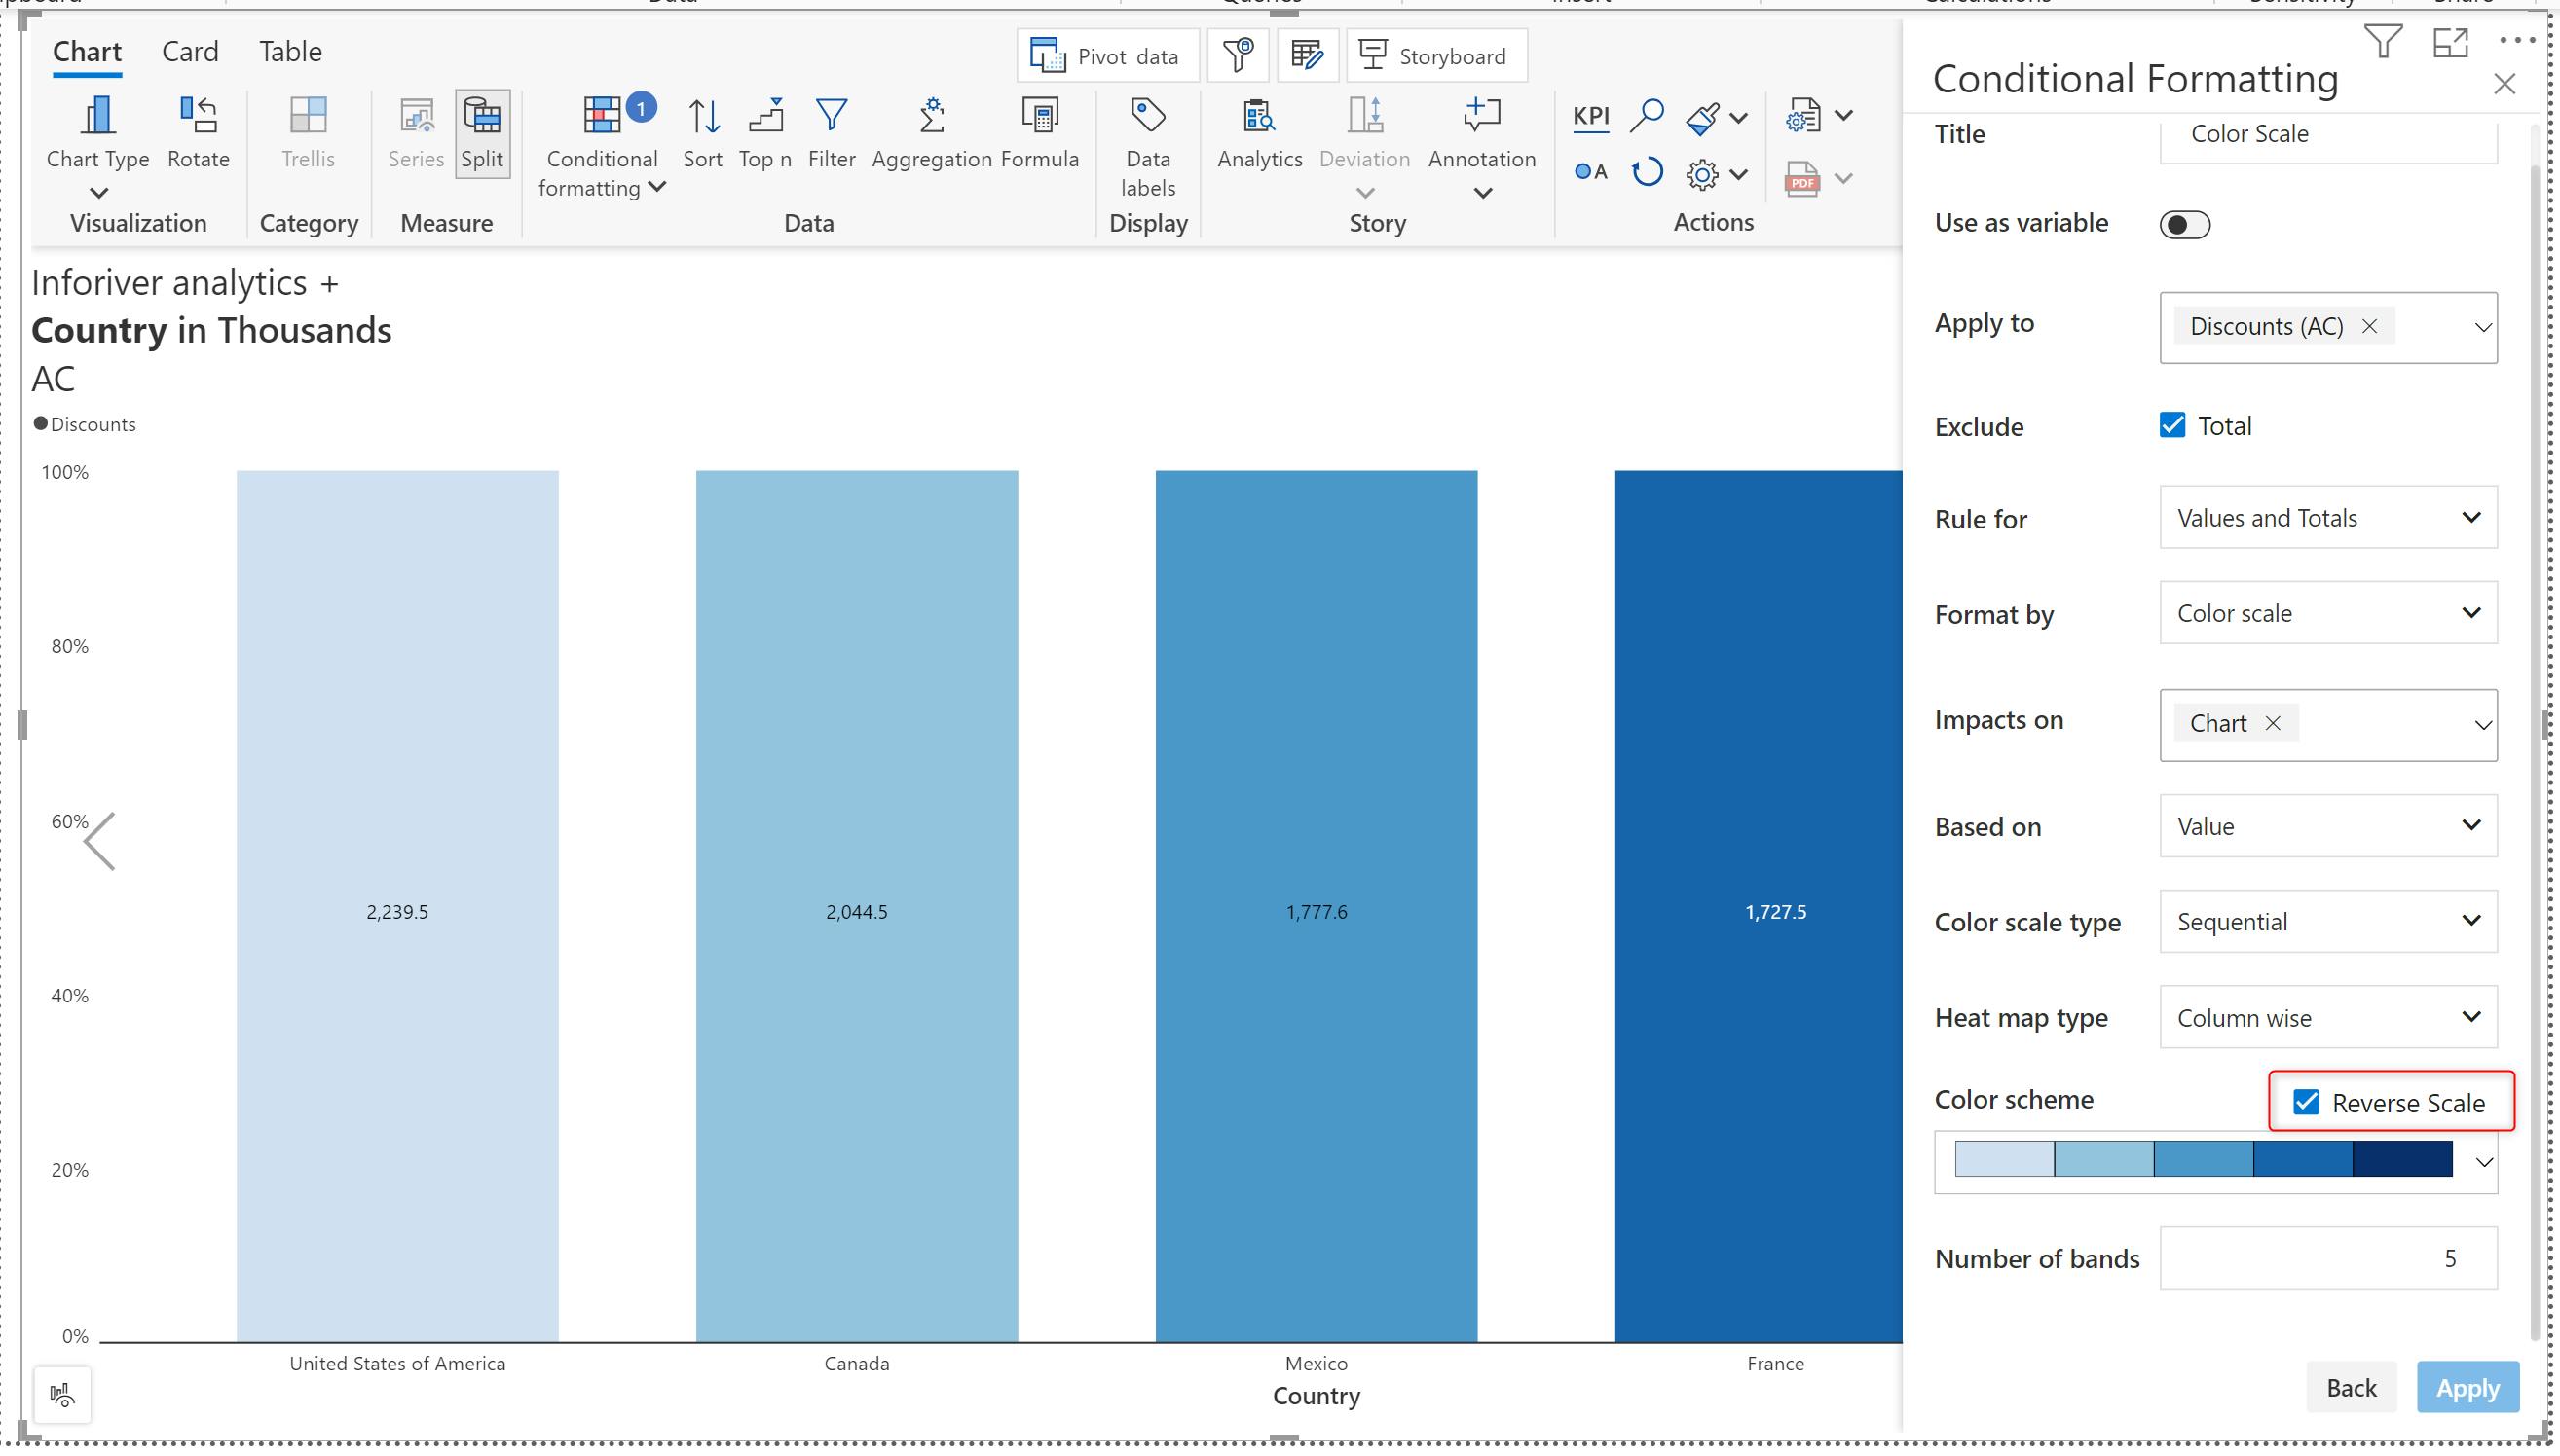The image size is (2560, 1456).
Task: Click the darkest navy color swatch
Action: click(x=2402, y=1160)
